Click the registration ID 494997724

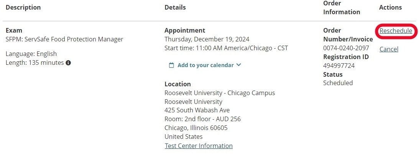point(339,66)
